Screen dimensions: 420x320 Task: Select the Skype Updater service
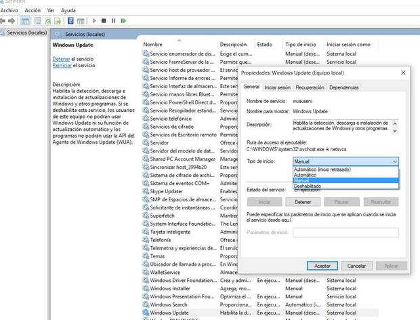167,191
